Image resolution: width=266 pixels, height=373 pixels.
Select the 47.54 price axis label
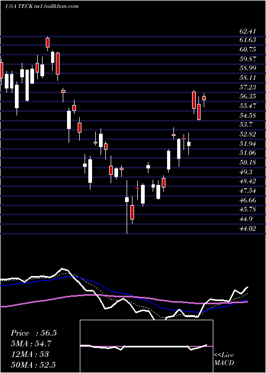pyautogui.click(x=247, y=191)
